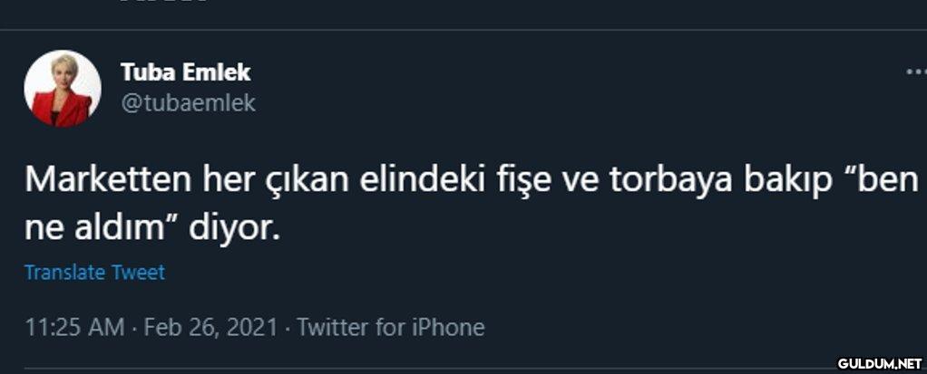Click the GULDUM.NET watermark
The height and width of the screenshot is (374, 927).
click(879, 363)
